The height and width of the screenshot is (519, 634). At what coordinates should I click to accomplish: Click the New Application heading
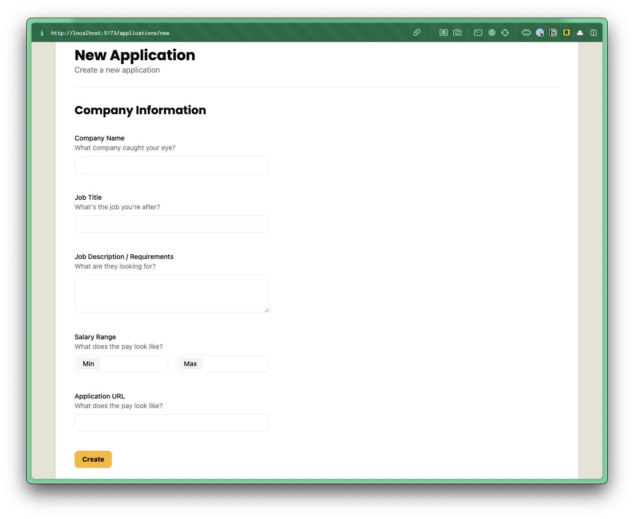(134, 55)
